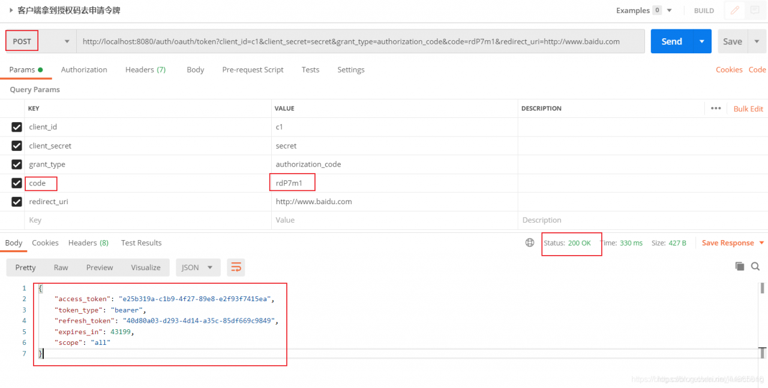Open the POST method dropdown

pos(41,41)
